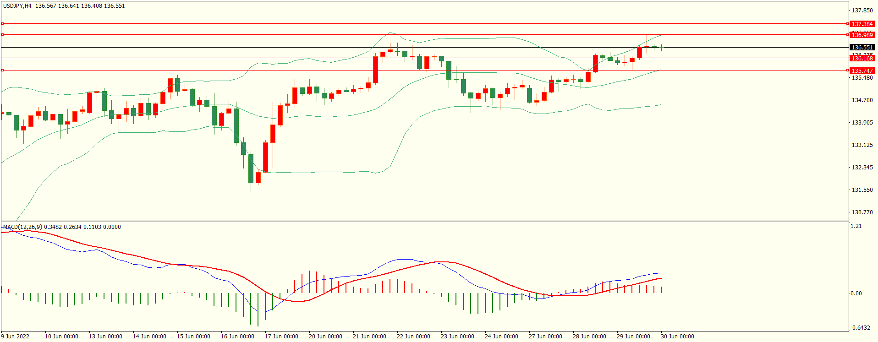Viewport: 878px width, 342px height.
Task: Click the 17 Jun 00:00 date label
Action: pyautogui.click(x=281, y=337)
